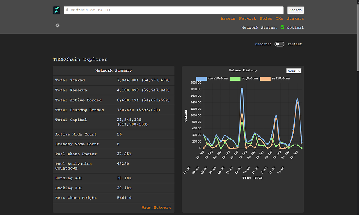Focus the Address or TX ID field
359x215 pixels.
coord(174,10)
